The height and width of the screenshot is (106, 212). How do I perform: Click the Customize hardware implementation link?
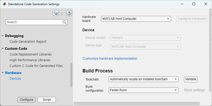(x=110, y=59)
